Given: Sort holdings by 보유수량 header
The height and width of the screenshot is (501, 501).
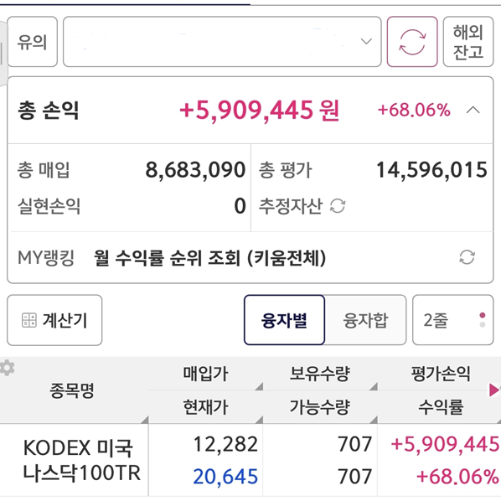Looking at the screenshot, I should tap(320, 374).
